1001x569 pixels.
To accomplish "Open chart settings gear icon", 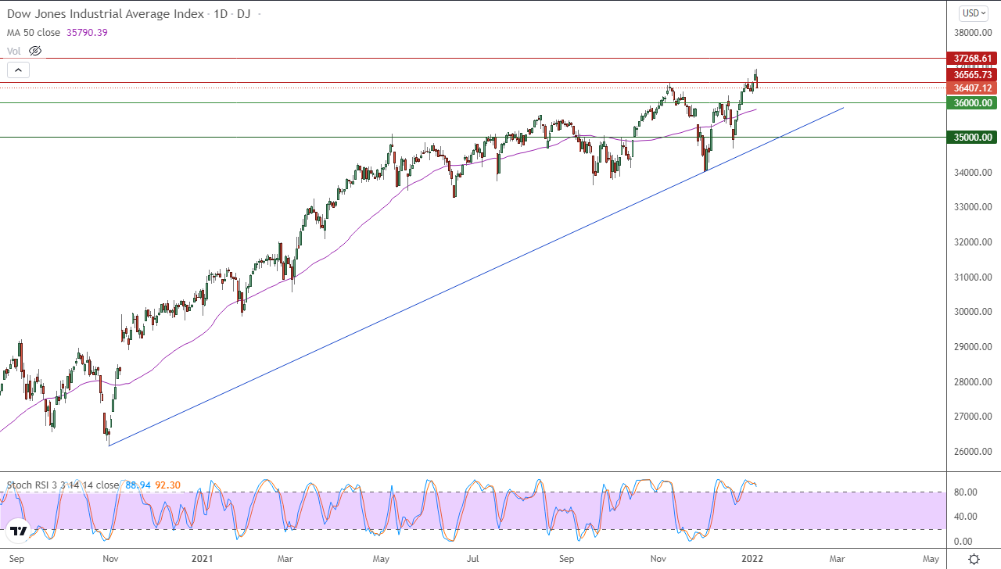I will [974, 559].
